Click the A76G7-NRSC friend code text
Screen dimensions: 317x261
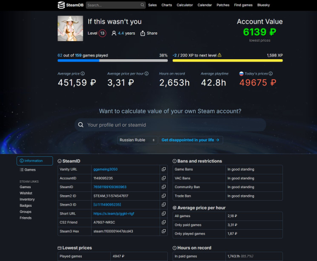(x=104, y=222)
